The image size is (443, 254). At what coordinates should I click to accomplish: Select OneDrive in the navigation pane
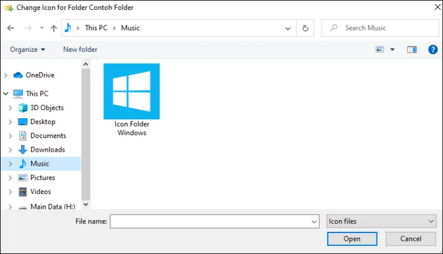tap(40, 75)
